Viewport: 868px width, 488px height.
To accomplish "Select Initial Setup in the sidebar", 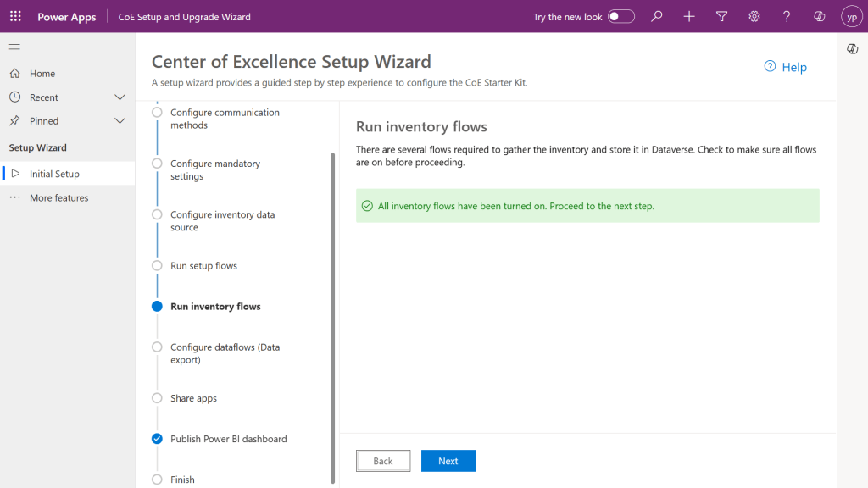I will 54,174.
